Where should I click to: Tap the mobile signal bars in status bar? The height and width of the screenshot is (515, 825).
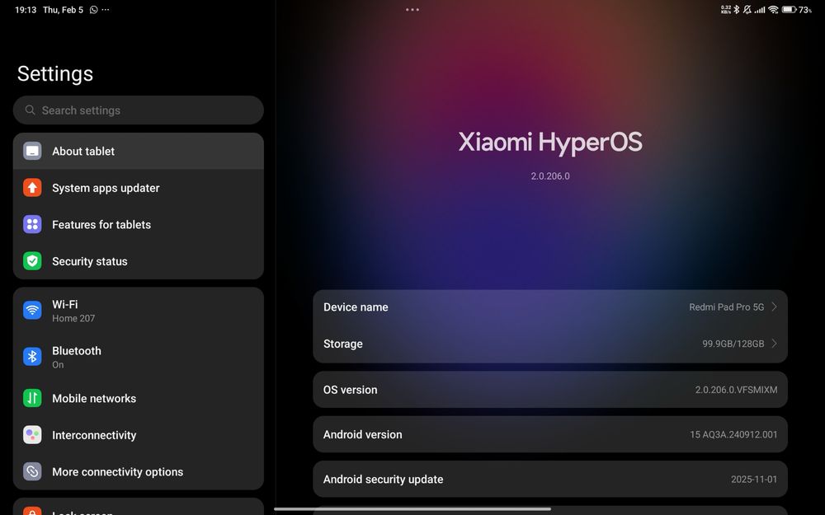pos(760,9)
